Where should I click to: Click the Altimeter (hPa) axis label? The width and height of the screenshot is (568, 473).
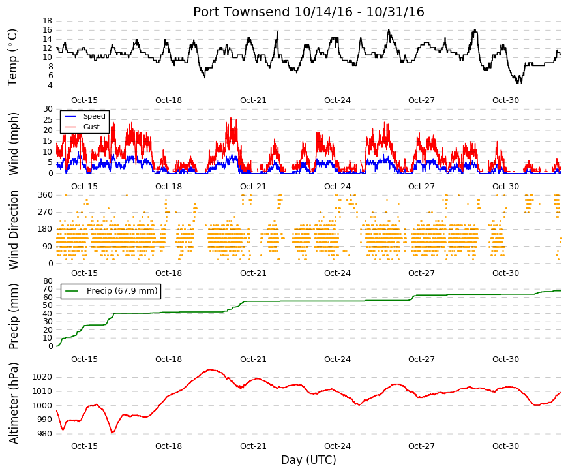[x=13, y=403]
